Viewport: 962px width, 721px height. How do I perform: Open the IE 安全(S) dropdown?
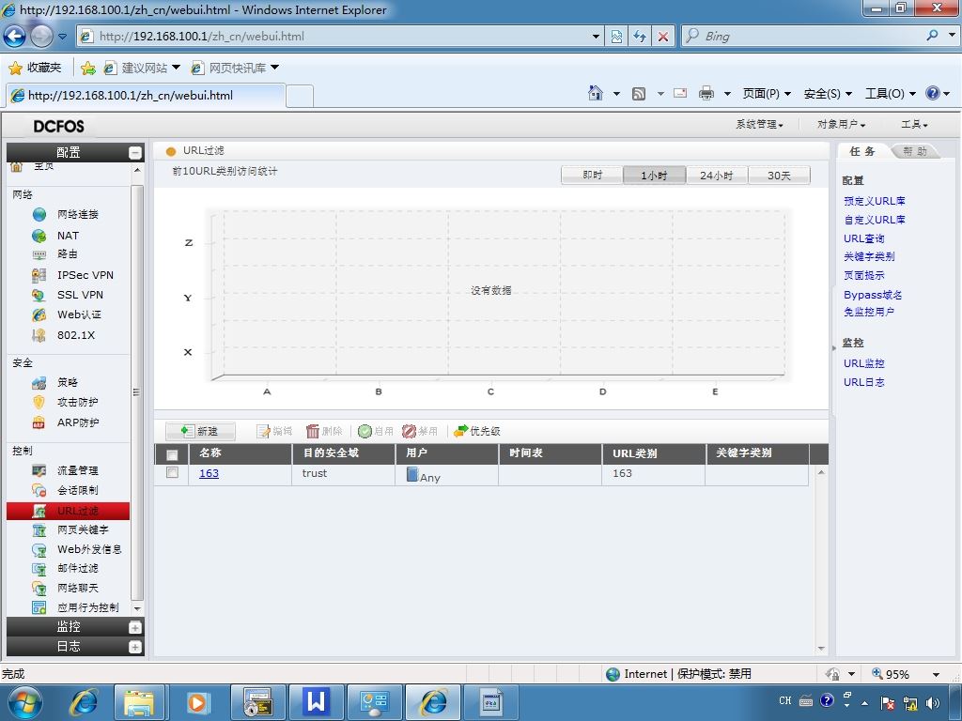tap(828, 93)
